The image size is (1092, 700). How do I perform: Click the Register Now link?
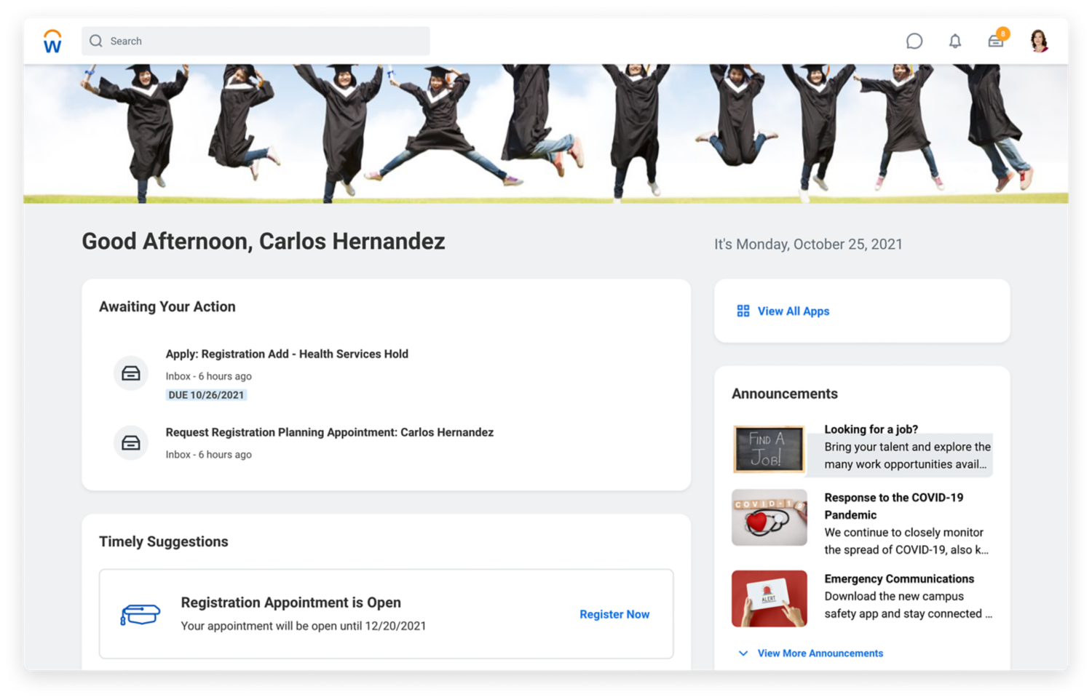(614, 615)
